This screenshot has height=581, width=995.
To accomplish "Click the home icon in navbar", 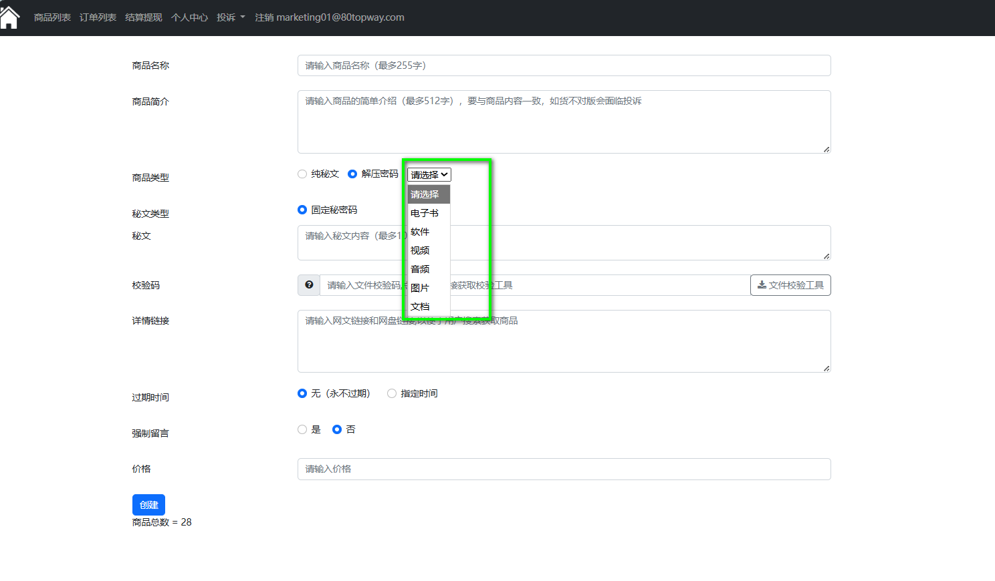I will (x=9, y=17).
